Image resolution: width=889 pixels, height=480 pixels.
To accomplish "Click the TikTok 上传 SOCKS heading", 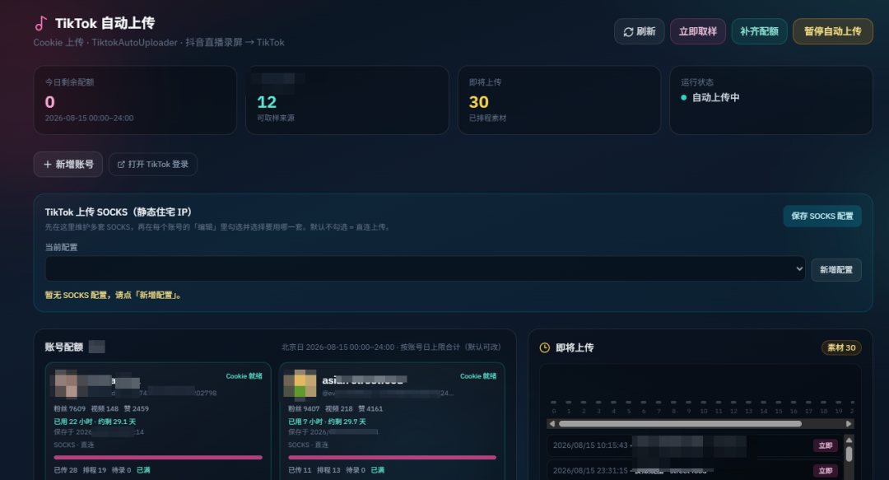I will pyautogui.click(x=118, y=212).
